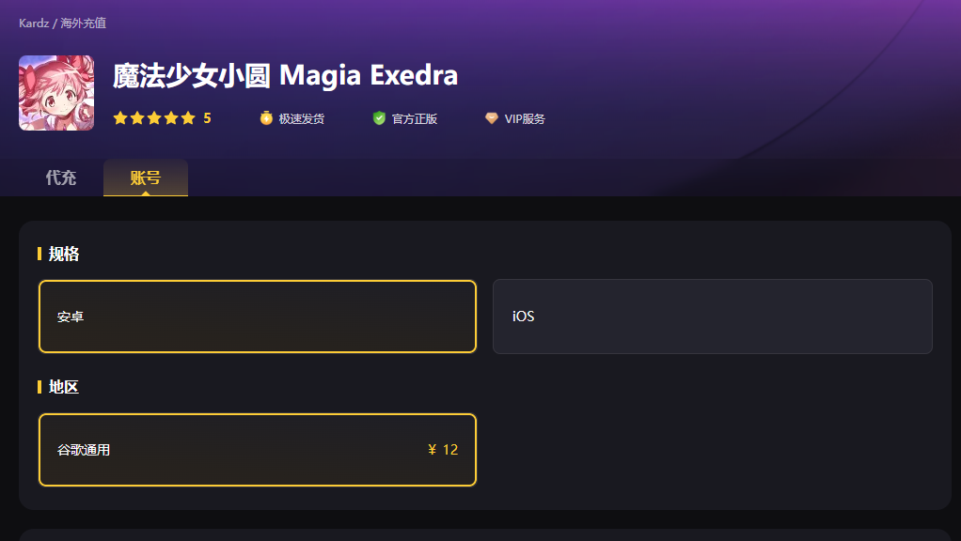Click the rating score number 5
961x541 pixels.
pos(207,118)
